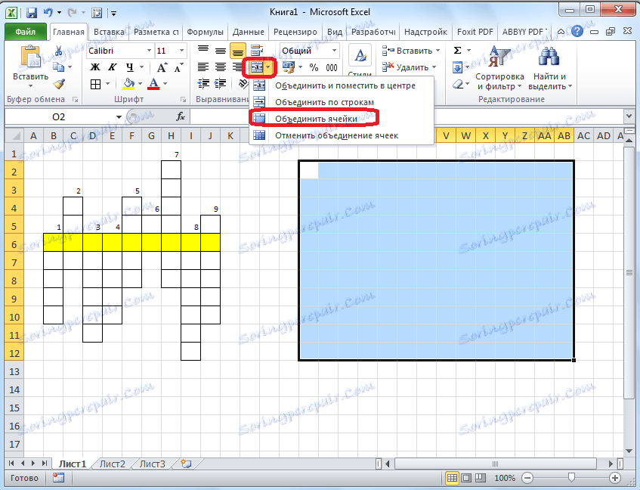Open the Общий number format dropdown
This screenshot has width=640, height=490.
[x=334, y=51]
